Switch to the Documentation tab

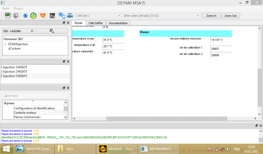click(x=118, y=23)
